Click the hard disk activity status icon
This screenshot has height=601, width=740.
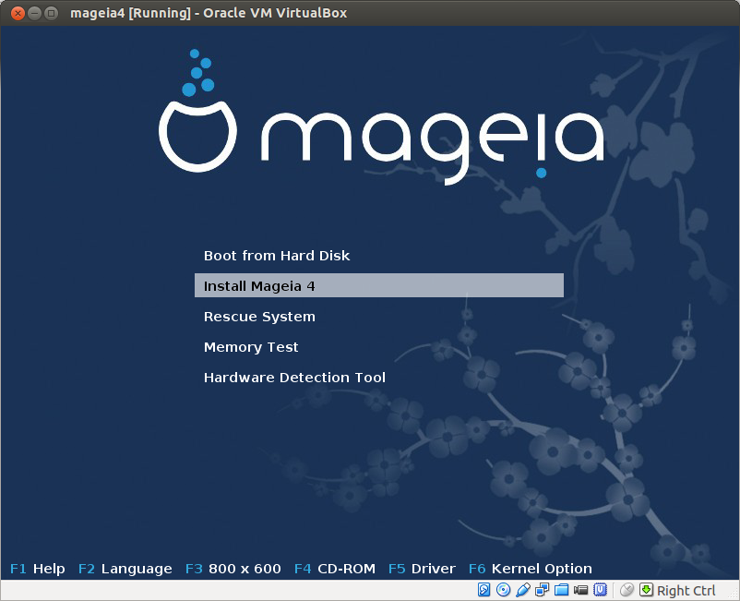[484, 590]
